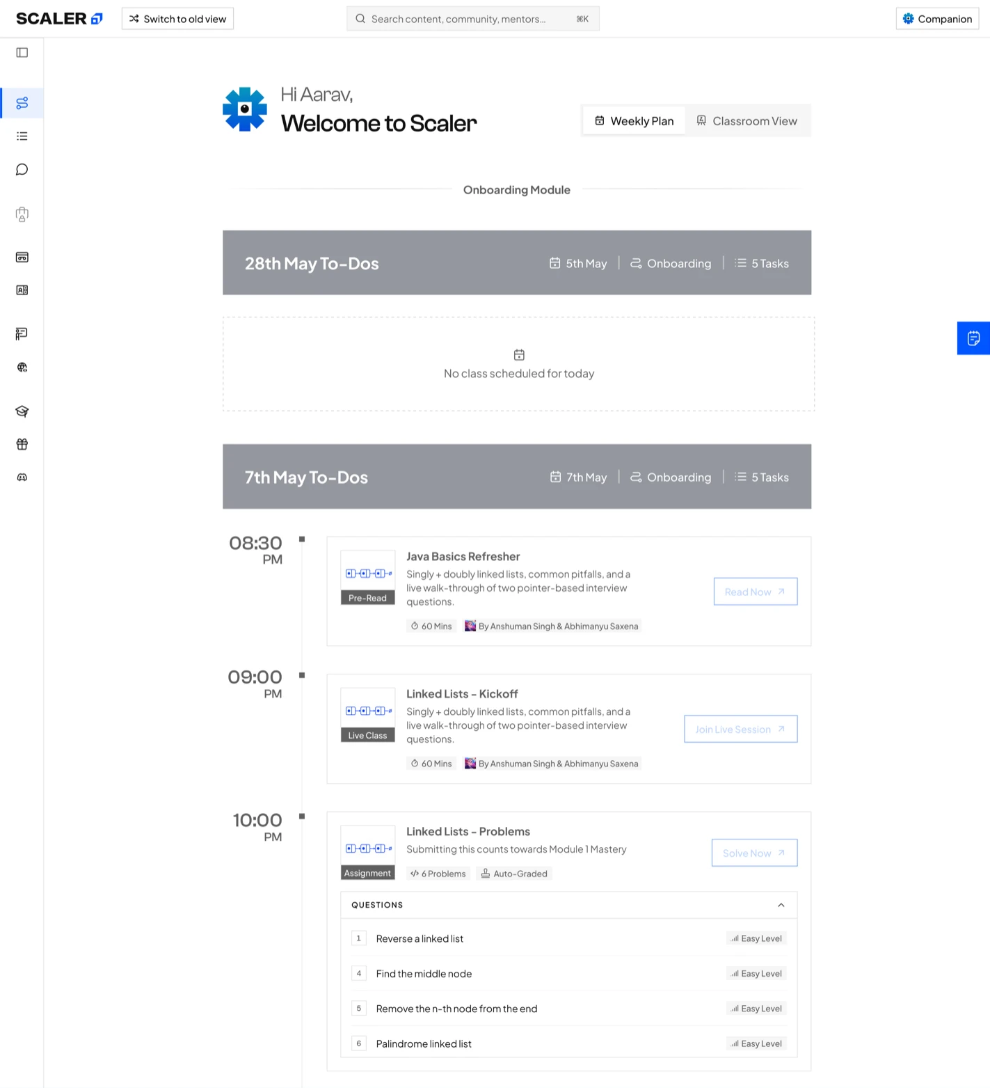Click the '6 Problems' tag
This screenshot has width=990, height=1088.
438,874
